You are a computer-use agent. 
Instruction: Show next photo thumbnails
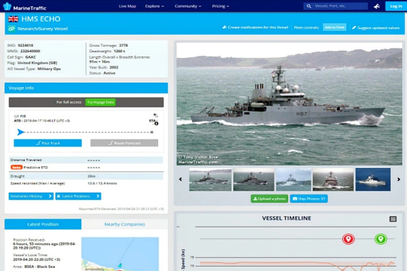pos(399,179)
